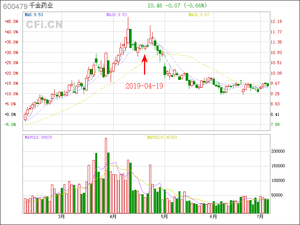The height and width of the screenshot is (225, 300).
Task: Click the CFi.CN watermark logo
Action: 44,25
